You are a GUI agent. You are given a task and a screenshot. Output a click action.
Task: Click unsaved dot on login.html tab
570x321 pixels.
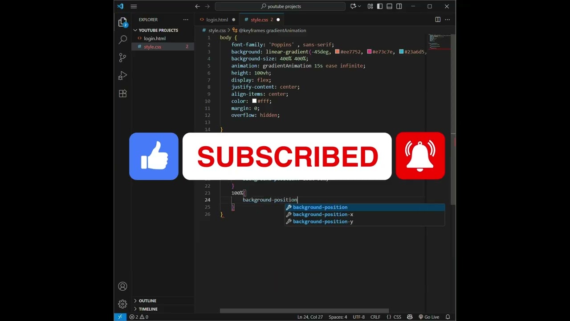pos(233,20)
